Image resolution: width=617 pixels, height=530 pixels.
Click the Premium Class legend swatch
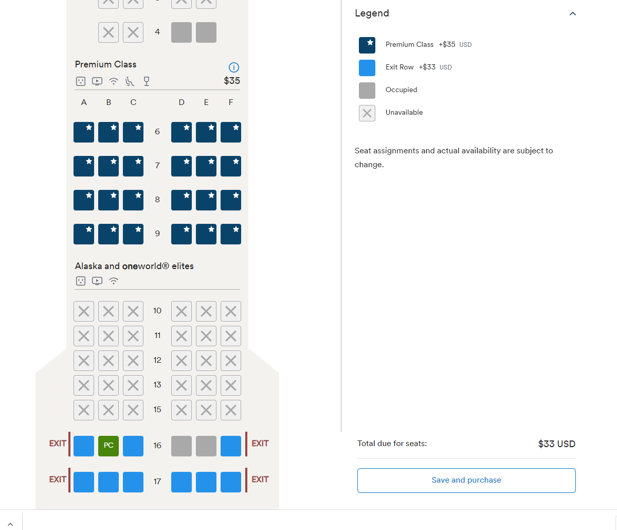click(367, 45)
